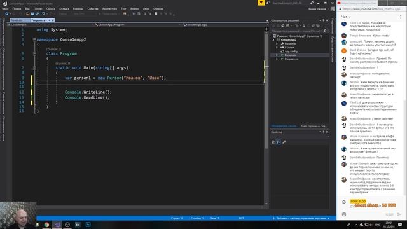
Task: Expand the Program.cs node in Solution Explorer
Action: click(277, 59)
